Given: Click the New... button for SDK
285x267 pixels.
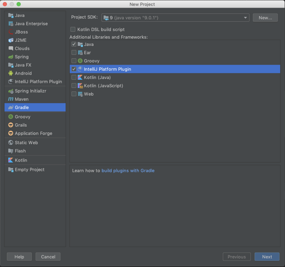Looking at the screenshot, I should click(x=265, y=18).
